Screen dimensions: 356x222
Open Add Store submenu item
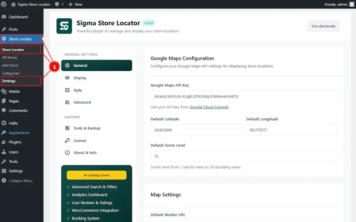pos(10,65)
